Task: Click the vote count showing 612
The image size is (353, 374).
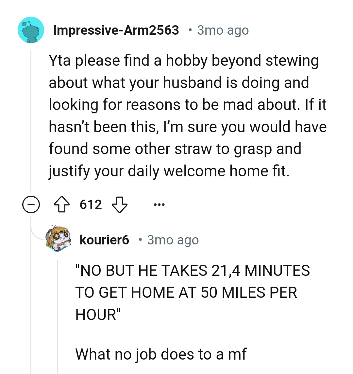Action: pyautogui.click(x=90, y=205)
